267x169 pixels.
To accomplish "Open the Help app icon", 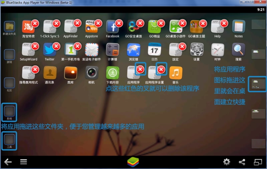I will pyautogui.click(x=218, y=27).
